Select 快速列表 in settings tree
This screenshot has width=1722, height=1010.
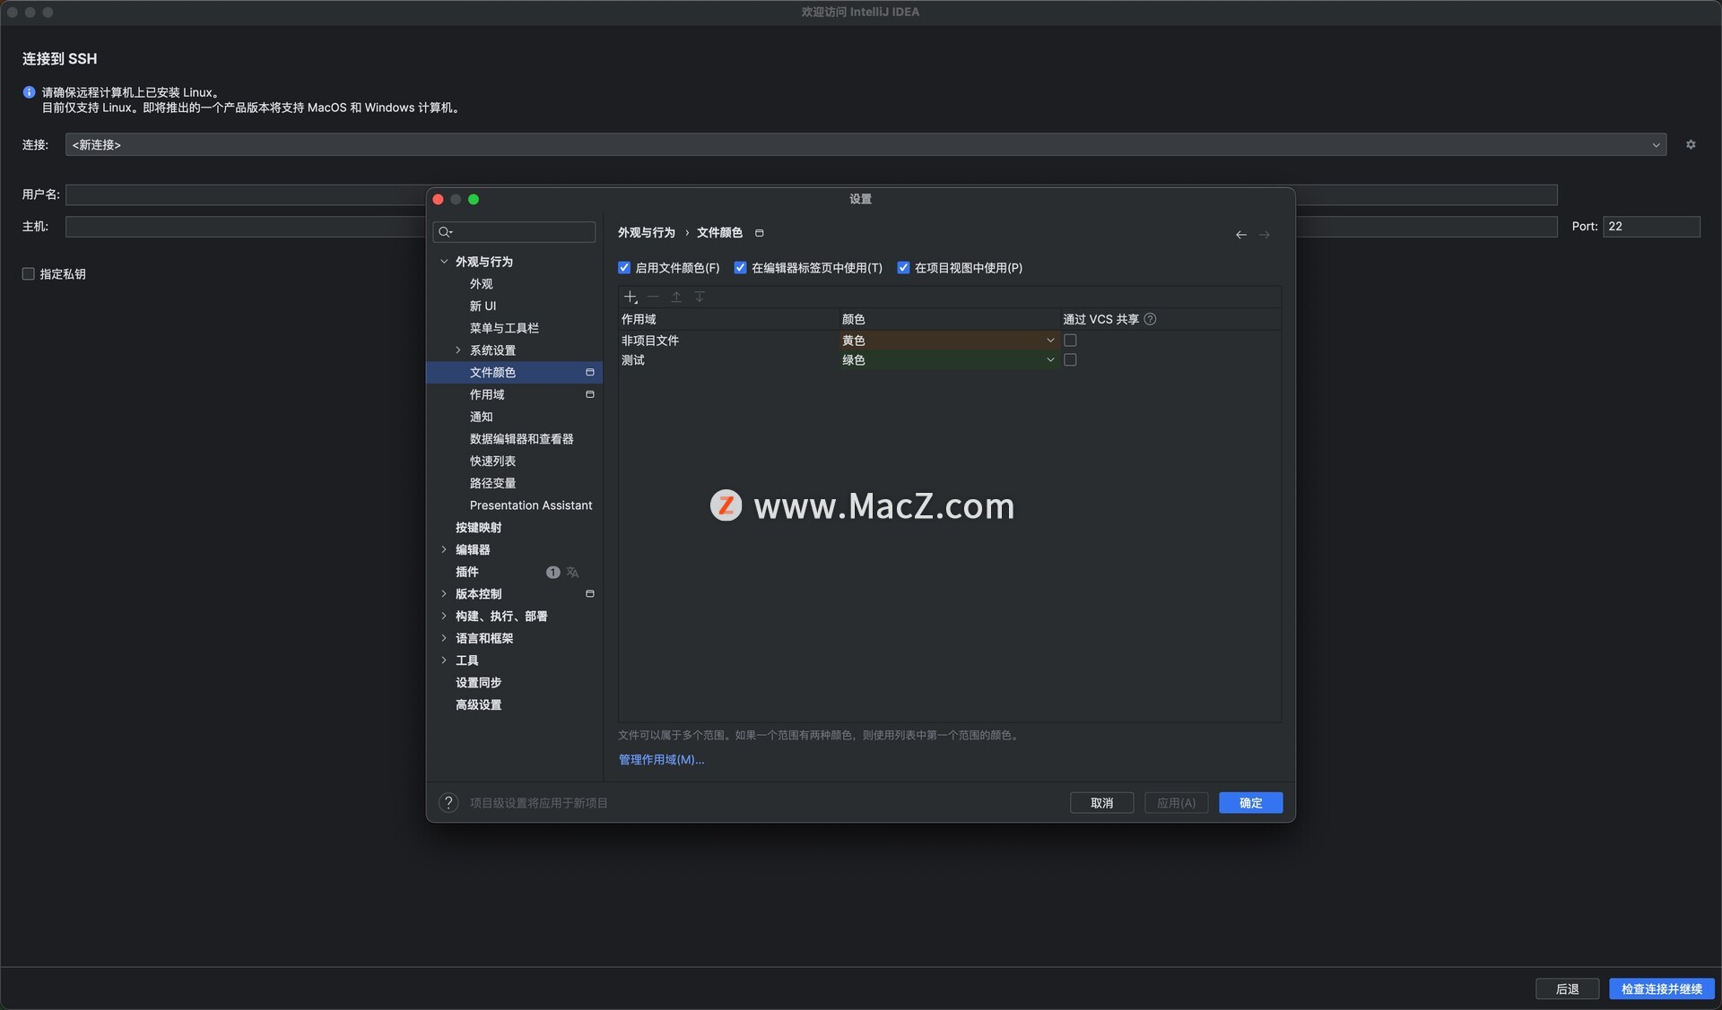(x=492, y=462)
